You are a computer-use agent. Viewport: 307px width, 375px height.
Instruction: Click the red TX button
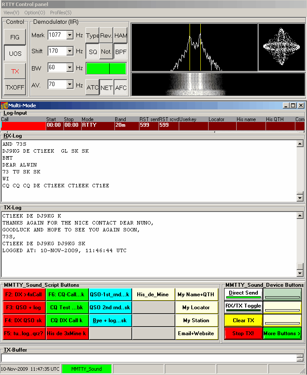15,71
